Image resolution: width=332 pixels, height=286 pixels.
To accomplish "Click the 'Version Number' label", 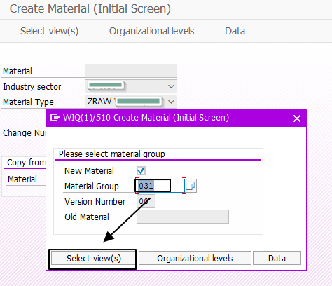I will coord(95,202).
